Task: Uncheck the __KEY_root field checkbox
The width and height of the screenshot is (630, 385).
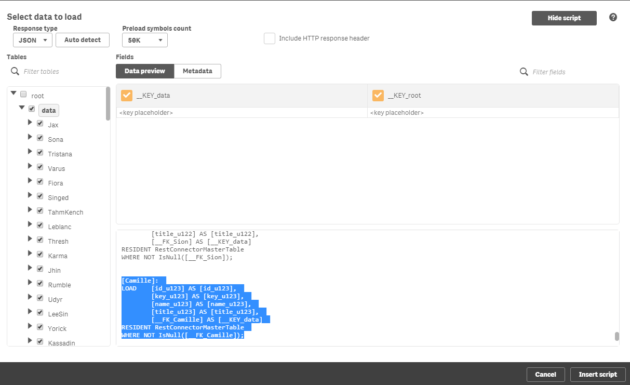Action: tap(378, 96)
